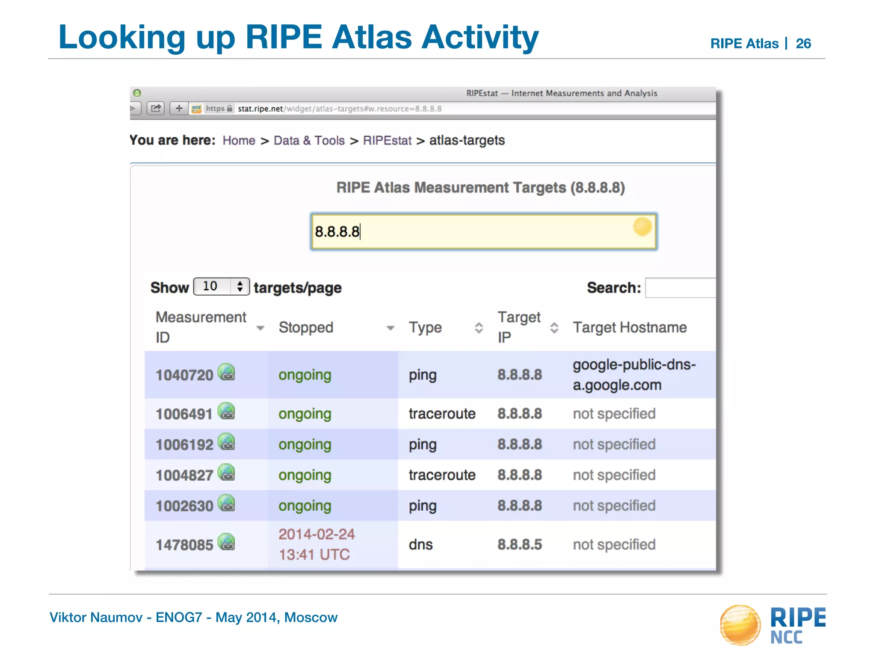
Task: Click measurement ID 1006491
Action: [x=184, y=414]
